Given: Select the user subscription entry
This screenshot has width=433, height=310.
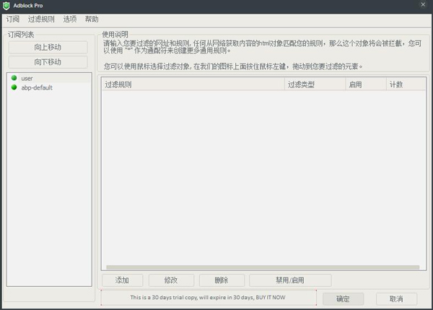Looking at the screenshot, I should pyautogui.click(x=49, y=78).
